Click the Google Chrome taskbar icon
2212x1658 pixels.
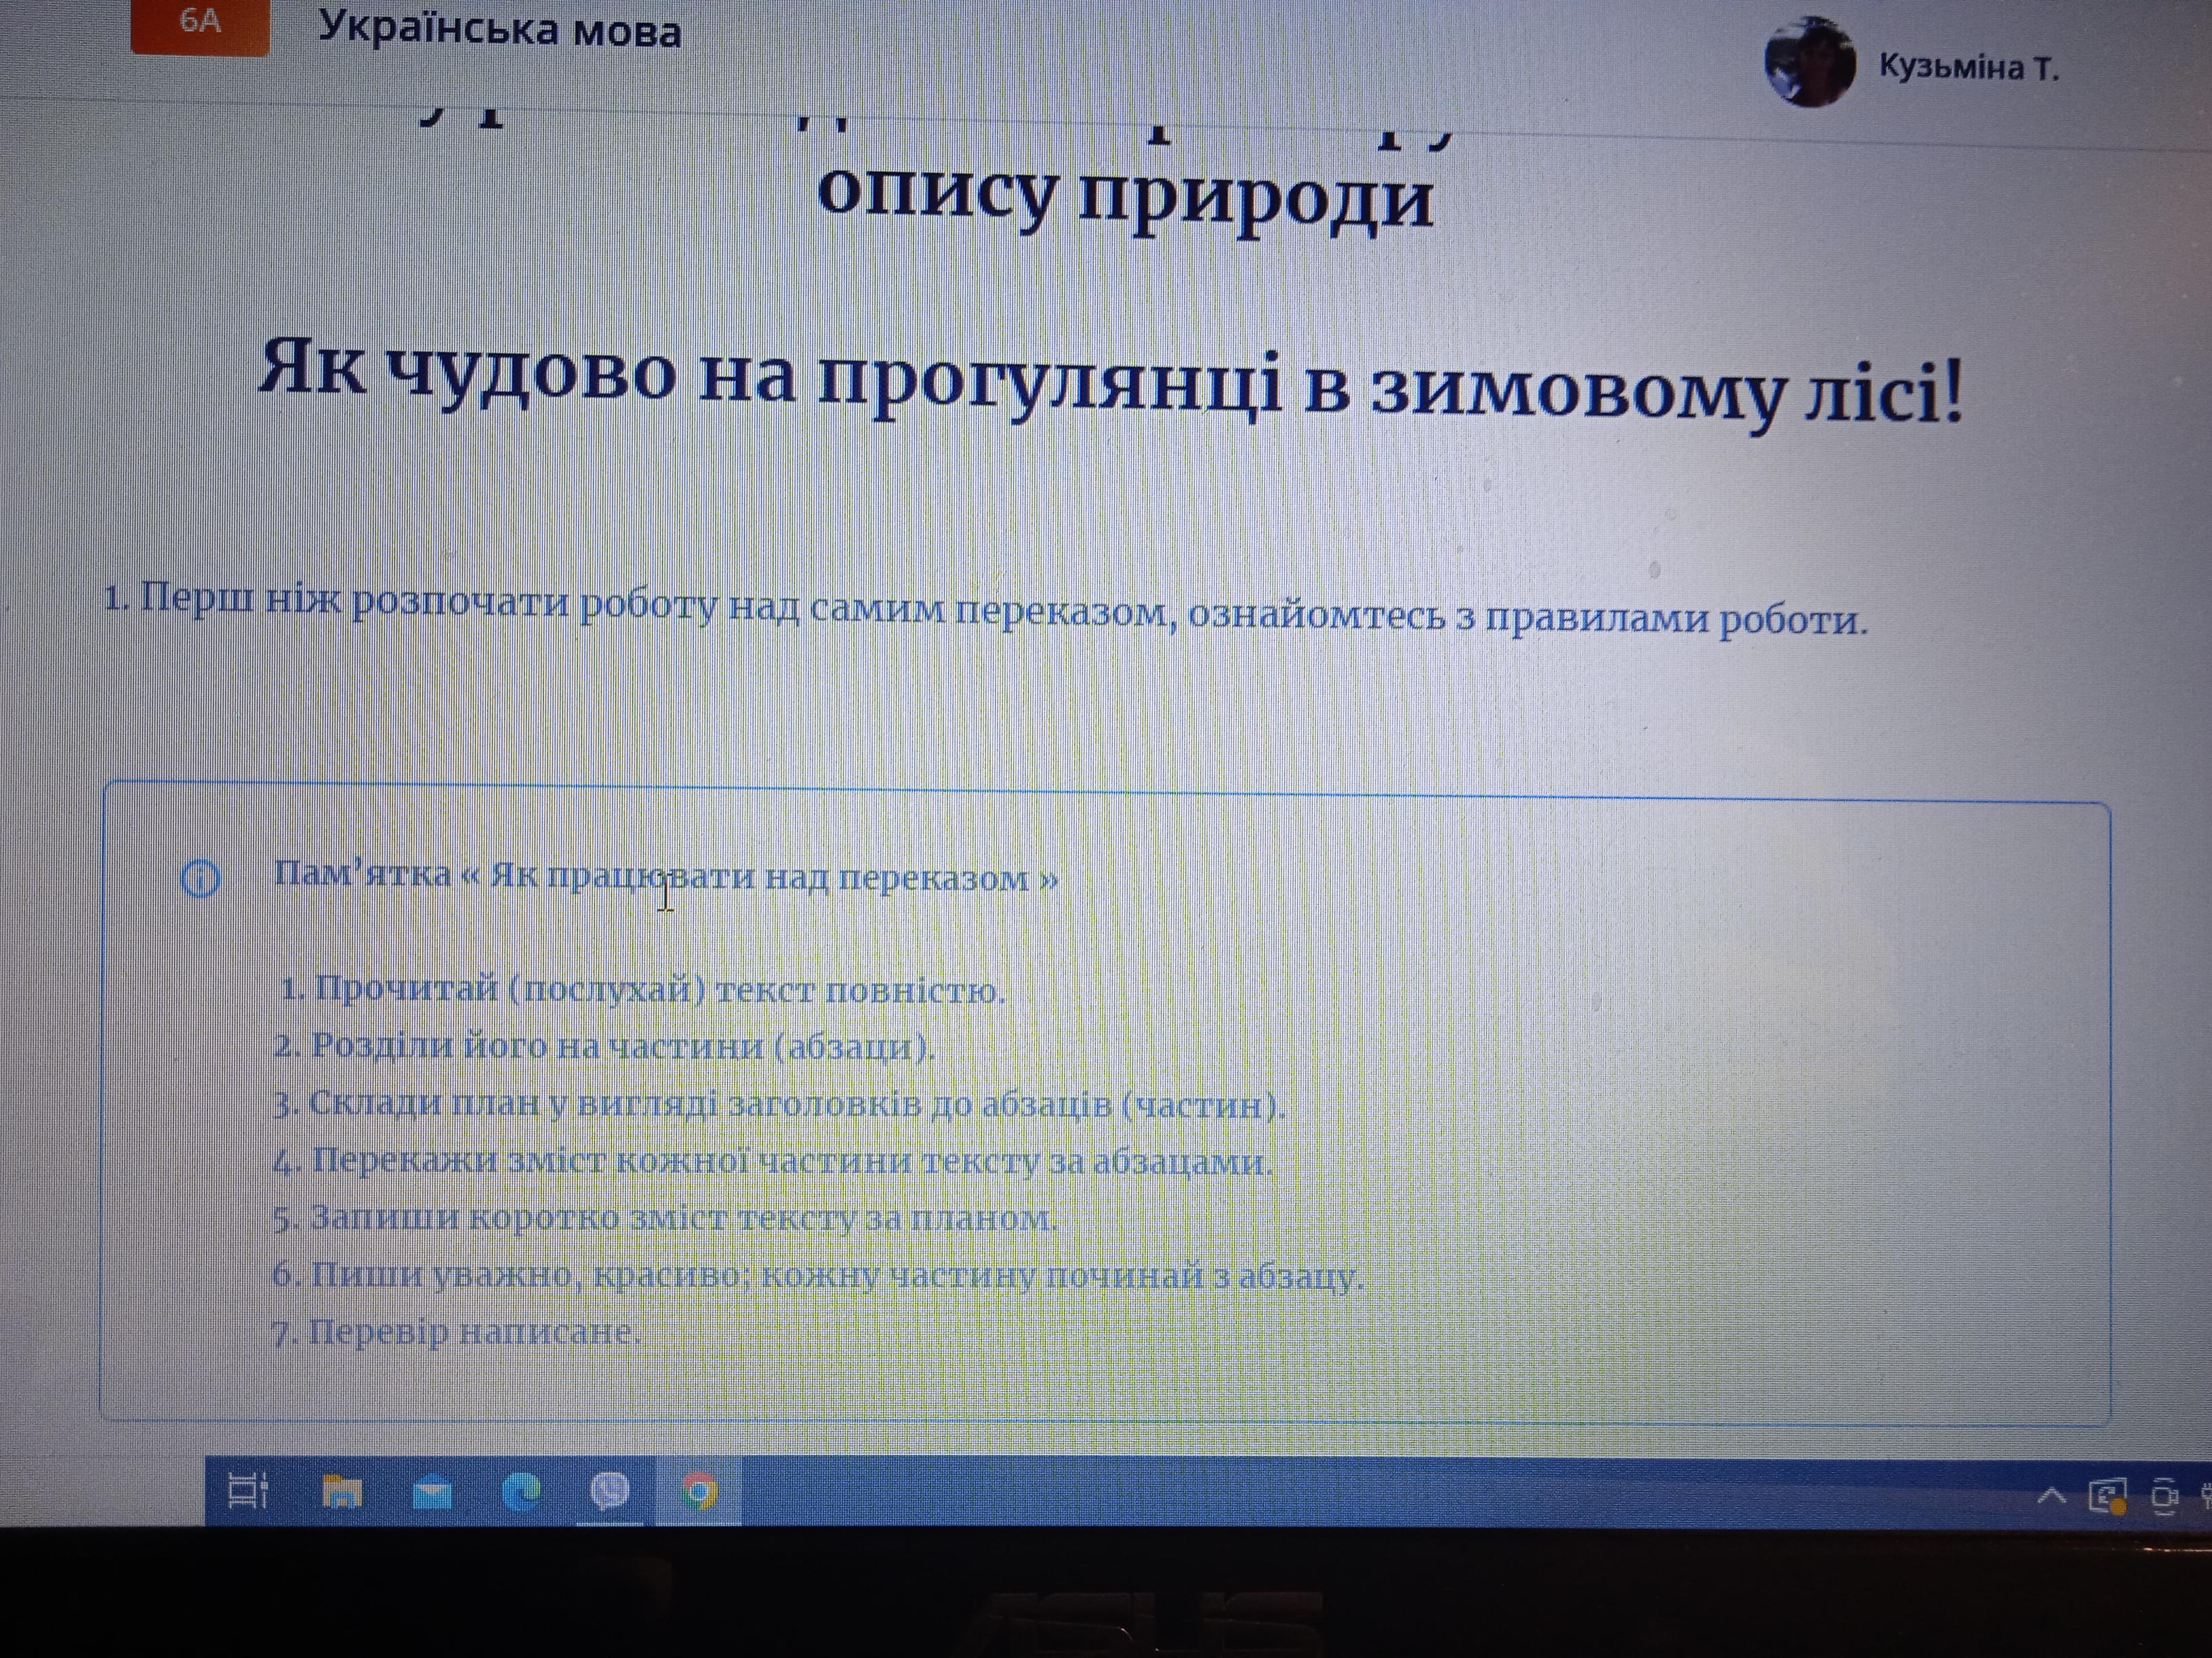699,1492
